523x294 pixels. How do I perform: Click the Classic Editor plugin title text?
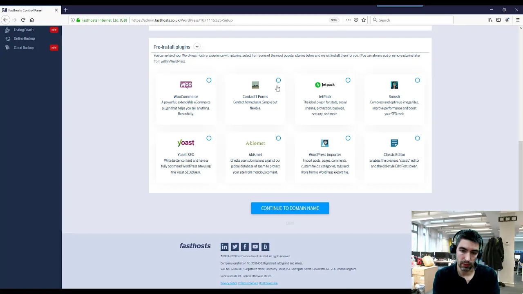[394, 155]
